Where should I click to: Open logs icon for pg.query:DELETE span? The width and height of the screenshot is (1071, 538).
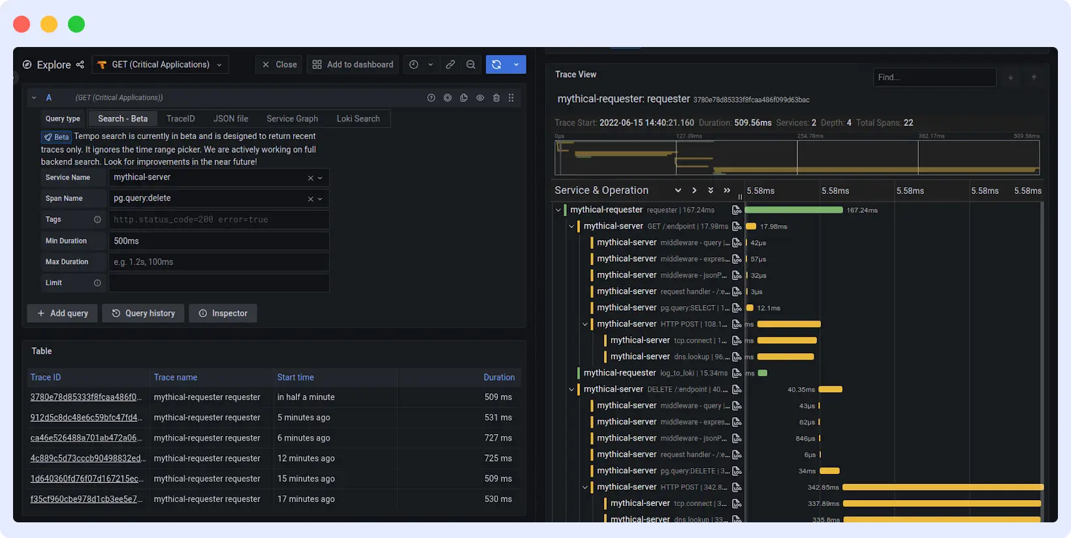(737, 471)
